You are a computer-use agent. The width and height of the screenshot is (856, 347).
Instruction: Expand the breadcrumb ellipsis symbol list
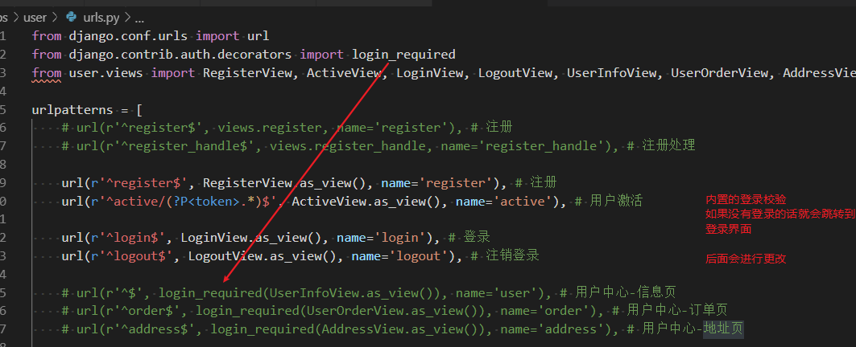[x=139, y=16]
